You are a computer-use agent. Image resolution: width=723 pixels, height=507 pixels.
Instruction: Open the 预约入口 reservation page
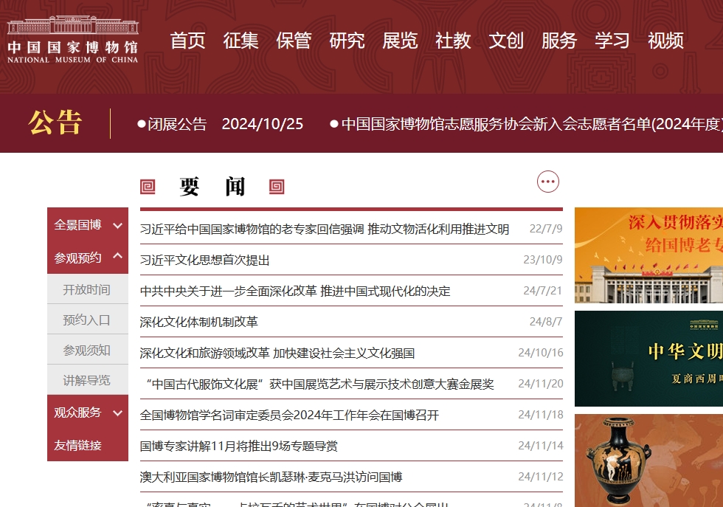(x=86, y=320)
